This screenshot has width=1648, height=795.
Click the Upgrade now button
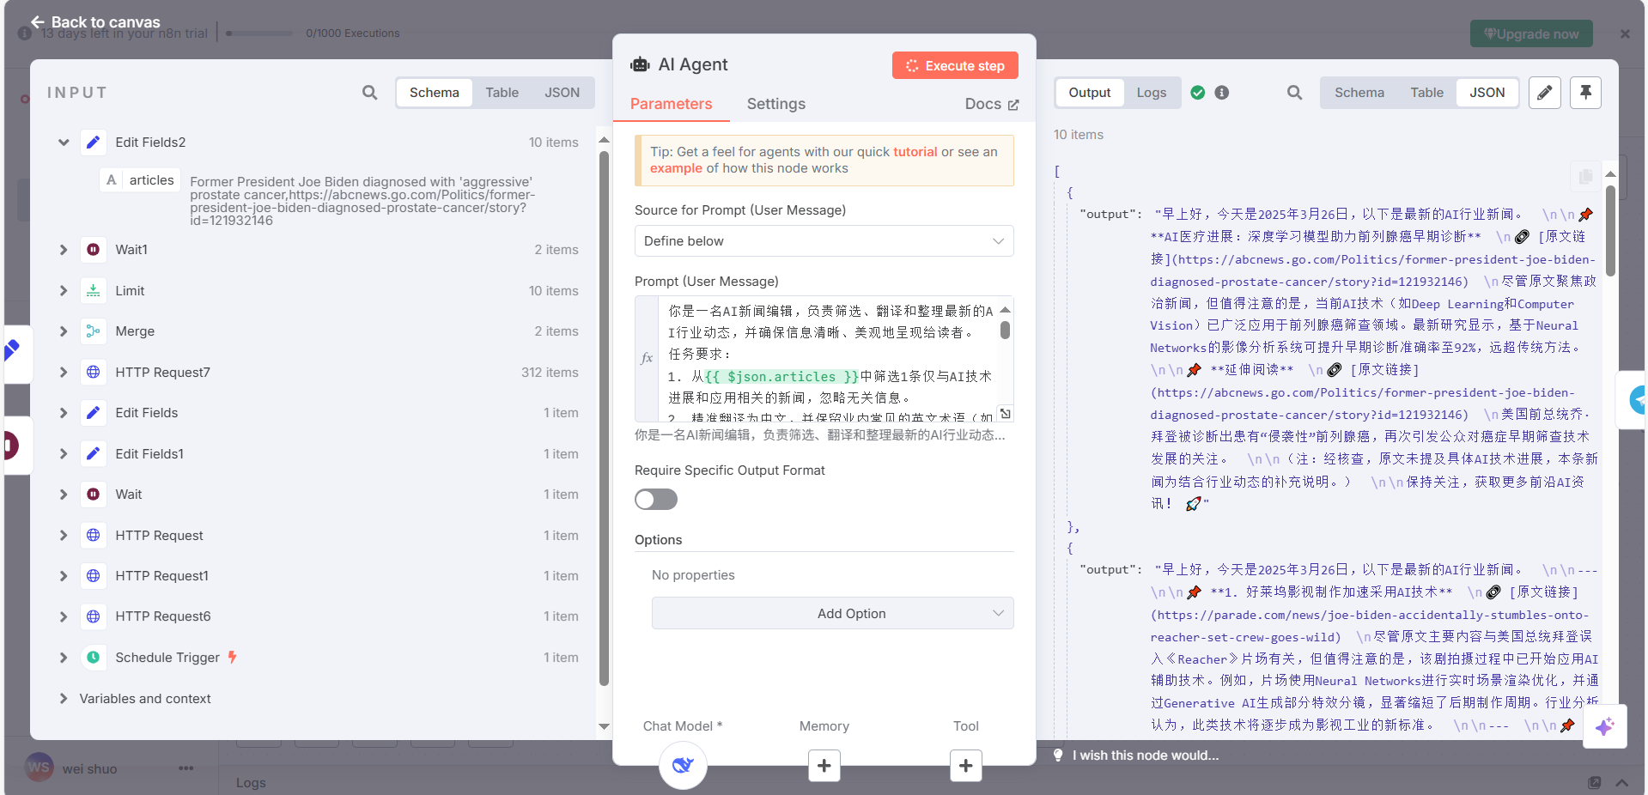(x=1531, y=34)
